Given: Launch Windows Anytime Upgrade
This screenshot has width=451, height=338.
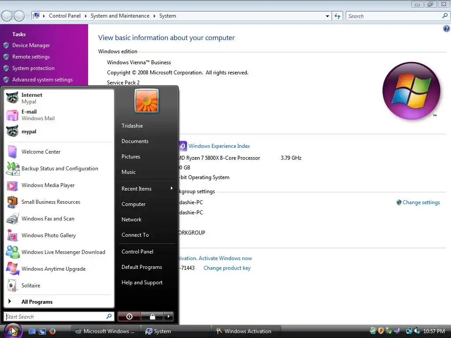Looking at the screenshot, I should [x=59, y=269].
